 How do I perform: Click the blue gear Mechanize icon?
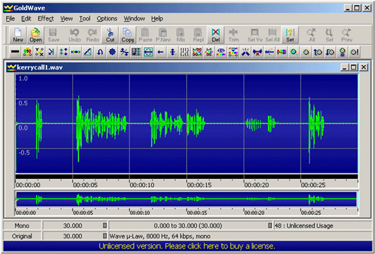pyautogui.click(x=112, y=52)
